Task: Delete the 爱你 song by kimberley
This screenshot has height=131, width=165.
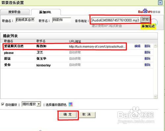Action: [x=148, y=65]
